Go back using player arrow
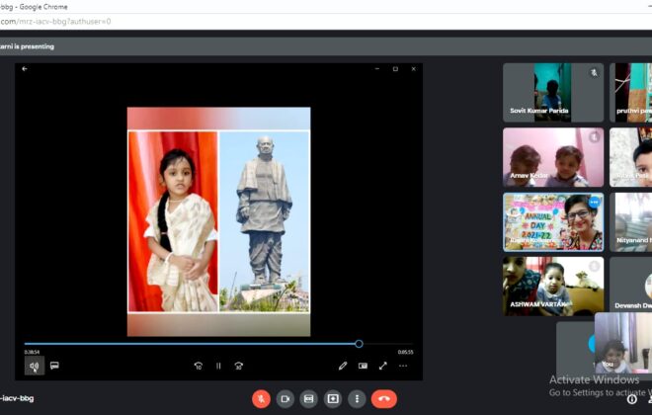The width and height of the screenshot is (652, 415). click(25, 69)
